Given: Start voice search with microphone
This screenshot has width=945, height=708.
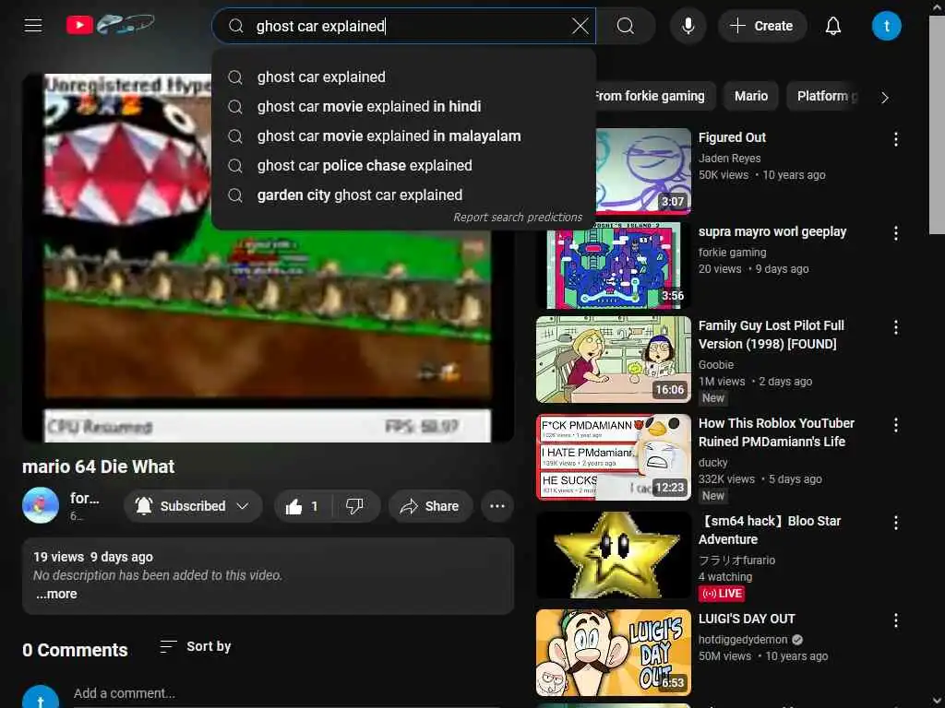Looking at the screenshot, I should (x=688, y=26).
